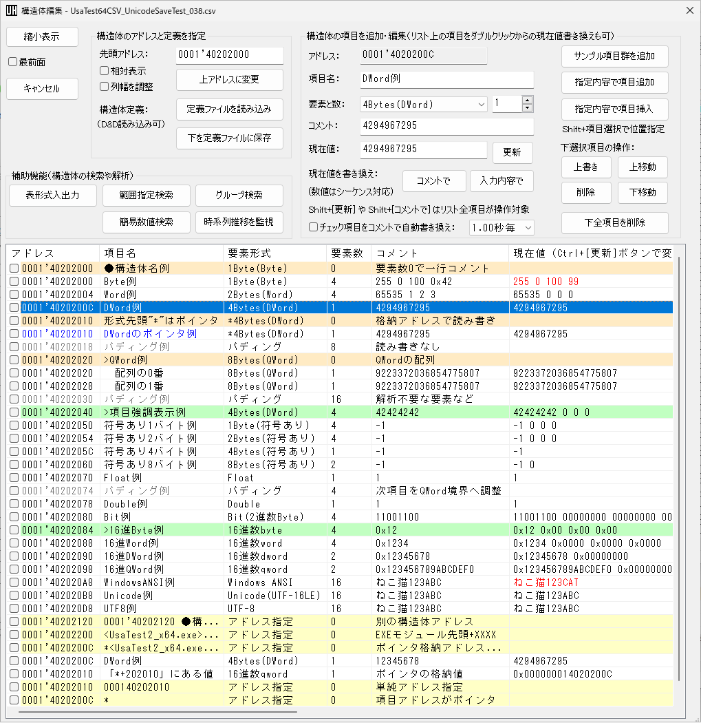
Task: Click the 更新 button
Action: click(513, 153)
